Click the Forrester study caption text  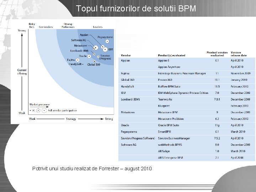(x=92, y=169)
